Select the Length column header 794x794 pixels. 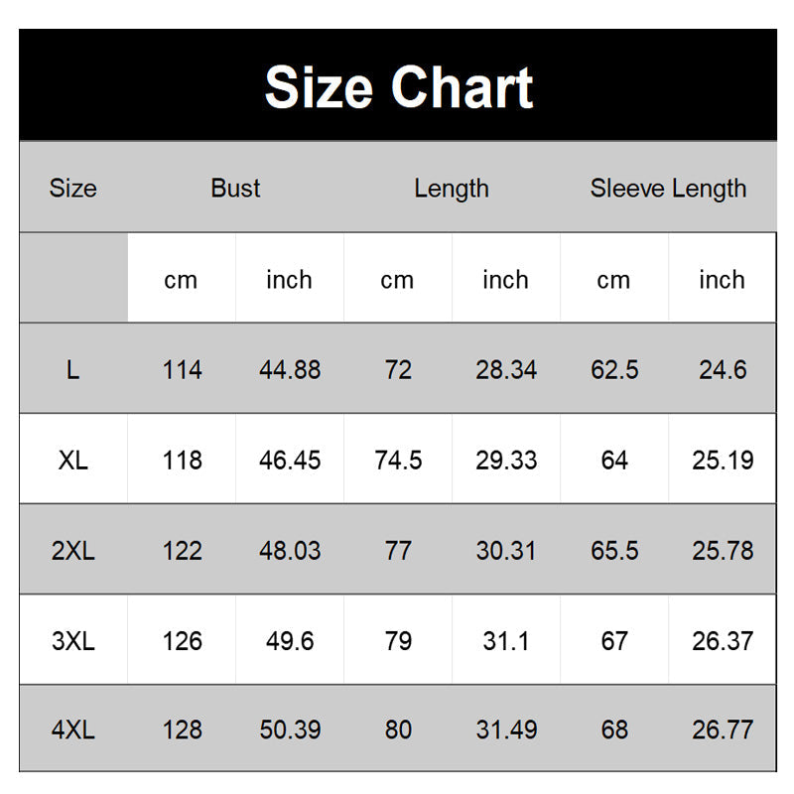pyautogui.click(x=452, y=189)
